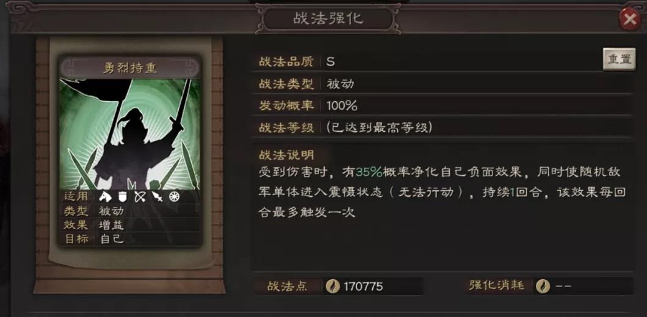Click the 效果 增益 row on the card
The width and height of the screenshot is (647, 317).
[x=131, y=225]
